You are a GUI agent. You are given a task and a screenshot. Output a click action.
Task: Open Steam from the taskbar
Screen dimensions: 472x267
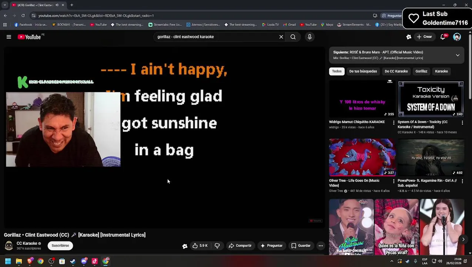click(73, 261)
